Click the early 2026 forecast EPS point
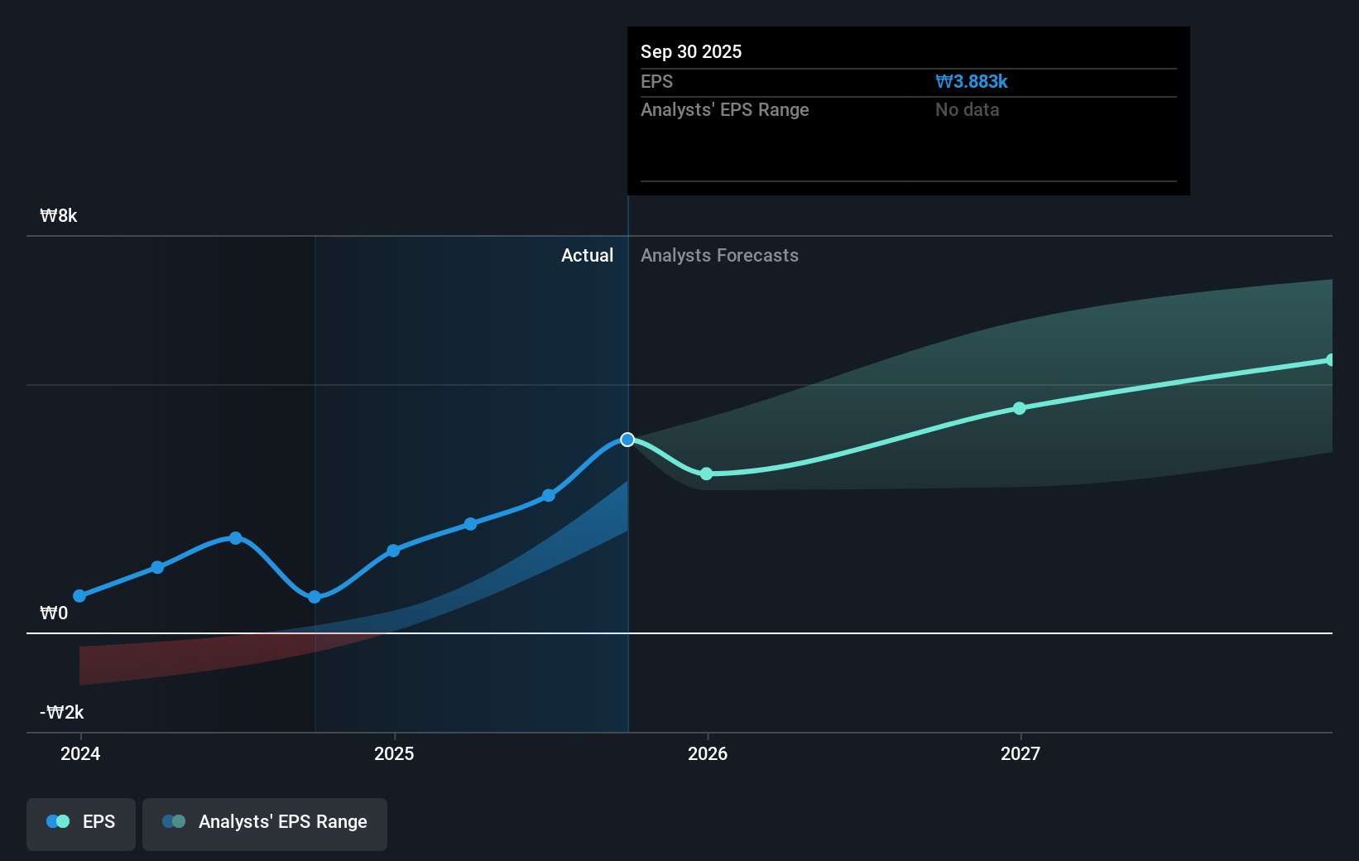 click(x=706, y=474)
